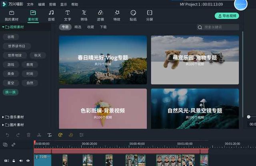Open the 转场 (Transitions) panel
256x166 pixels.
click(84, 16)
